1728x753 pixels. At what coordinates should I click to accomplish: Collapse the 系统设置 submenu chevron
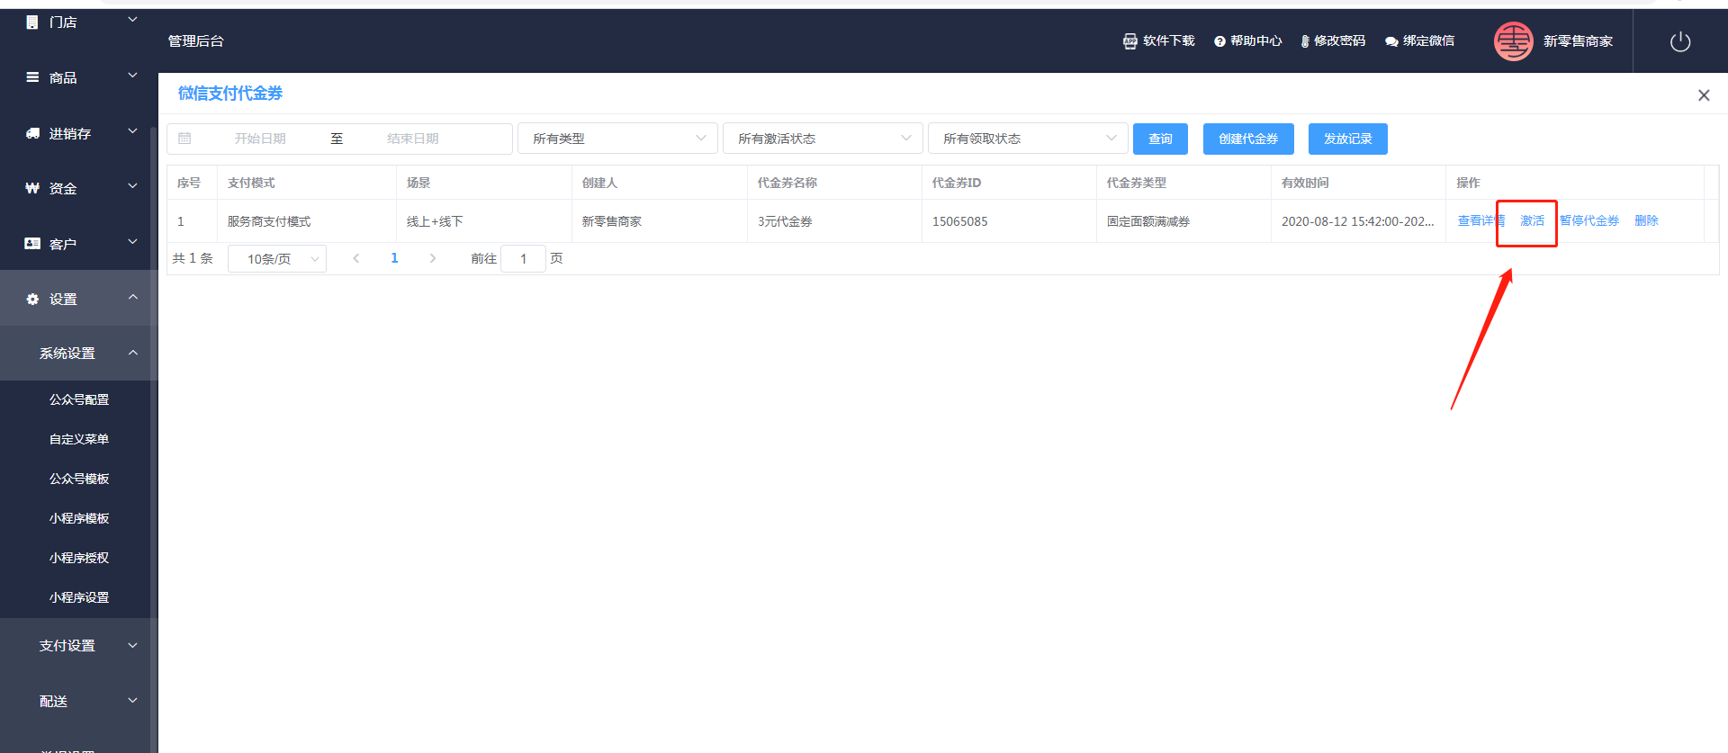coord(132,353)
